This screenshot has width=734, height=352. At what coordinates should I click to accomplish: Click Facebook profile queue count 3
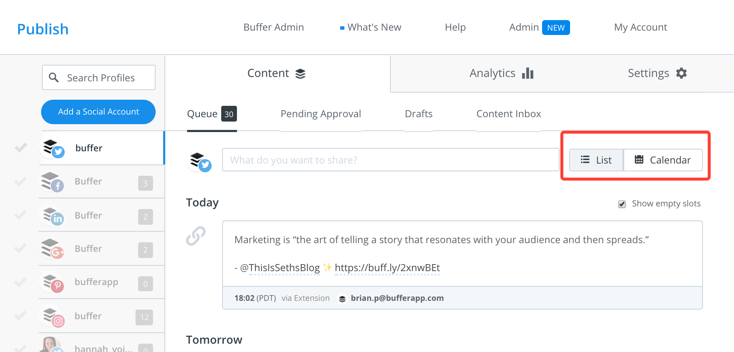click(146, 183)
